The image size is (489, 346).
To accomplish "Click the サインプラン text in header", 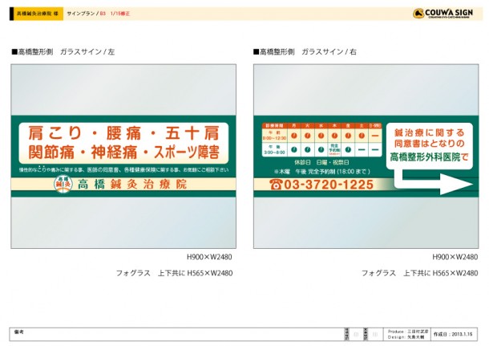I will coord(81,14).
